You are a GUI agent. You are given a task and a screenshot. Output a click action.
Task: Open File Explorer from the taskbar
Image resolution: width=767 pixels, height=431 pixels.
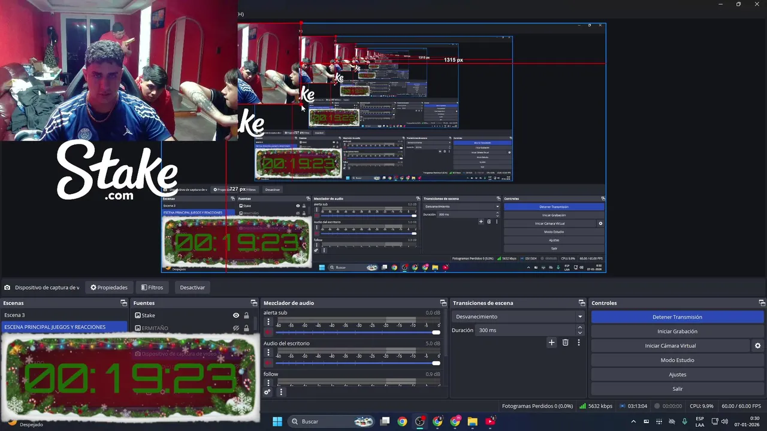[x=473, y=421]
